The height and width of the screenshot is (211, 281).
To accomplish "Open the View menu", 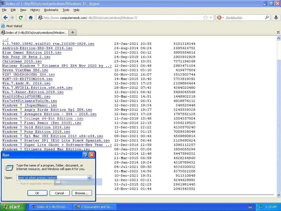I will point(23,10).
